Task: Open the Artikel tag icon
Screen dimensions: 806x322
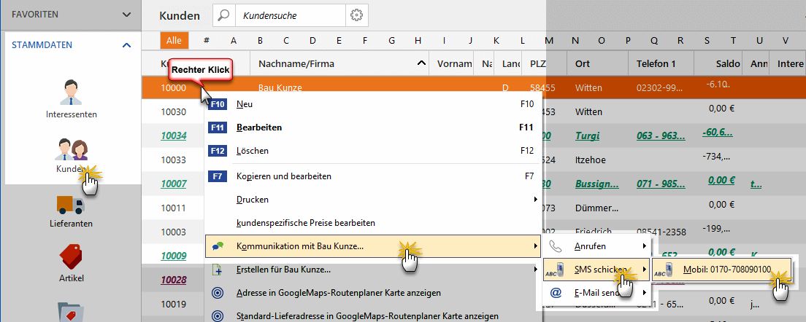Action: click(x=71, y=257)
